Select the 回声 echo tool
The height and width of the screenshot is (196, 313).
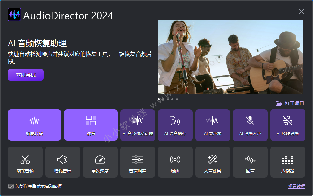[x=250, y=162]
